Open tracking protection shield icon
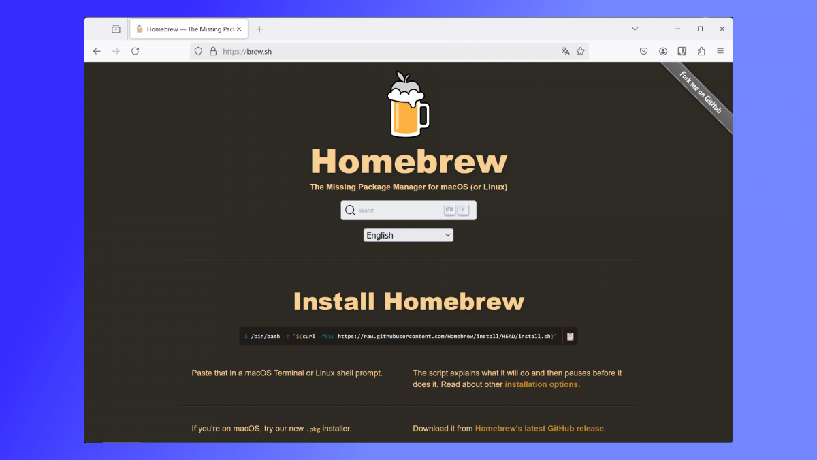817x460 pixels. [x=199, y=51]
